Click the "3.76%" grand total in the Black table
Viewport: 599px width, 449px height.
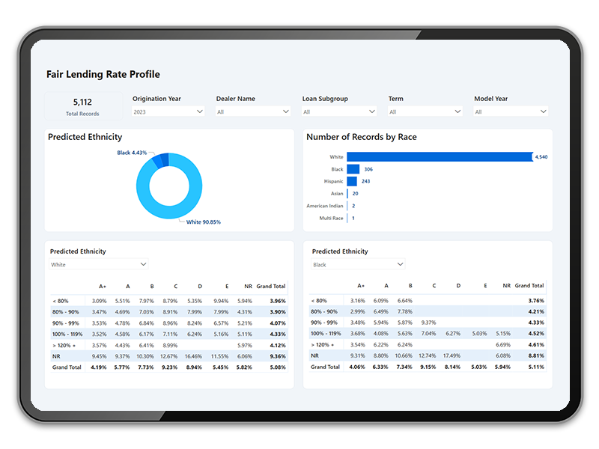536,301
